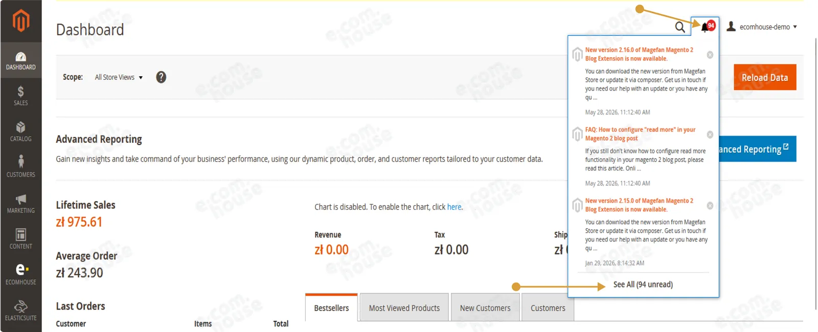Image resolution: width=818 pixels, height=332 pixels.
Task: Open the Ecomhouse menu in the sidebar
Action: [x=21, y=275]
